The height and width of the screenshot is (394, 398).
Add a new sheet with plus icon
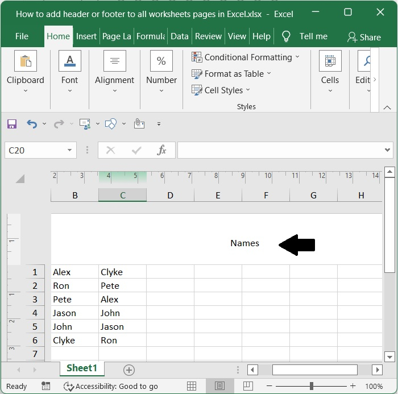pos(129,370)
